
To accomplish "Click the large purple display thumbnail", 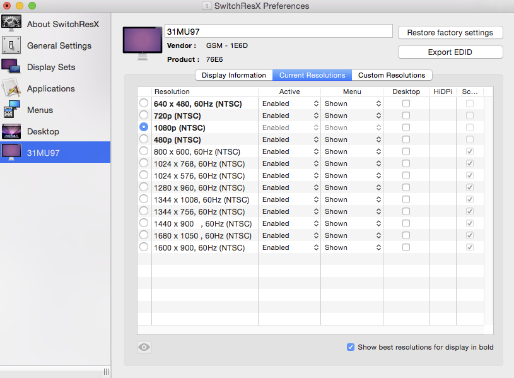I will coord(143,44).
